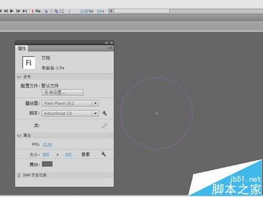Collapse the lower 属性 section arrow
Screen dimensions: 263x197
coord(19,136)
